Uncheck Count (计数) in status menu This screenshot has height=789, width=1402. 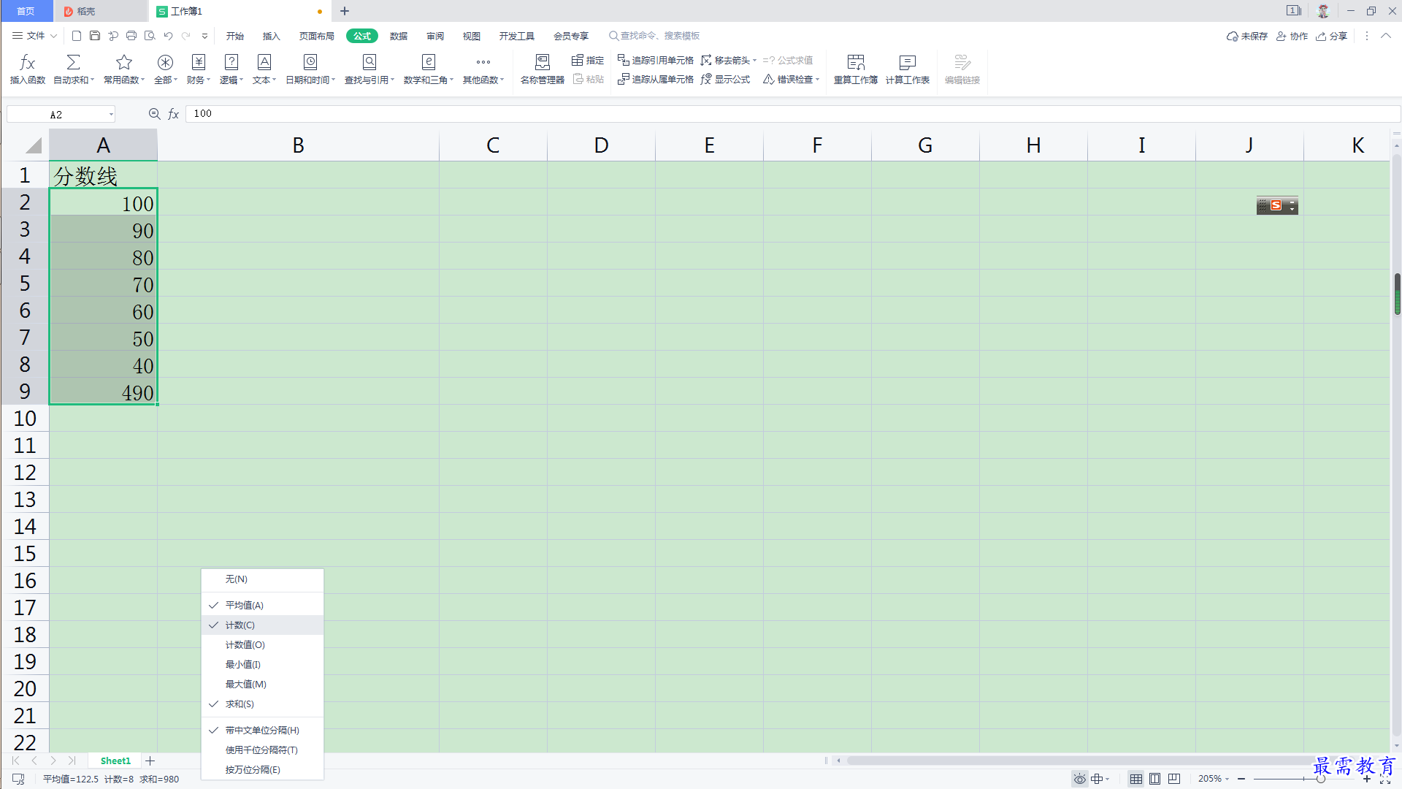click(262, 625)
